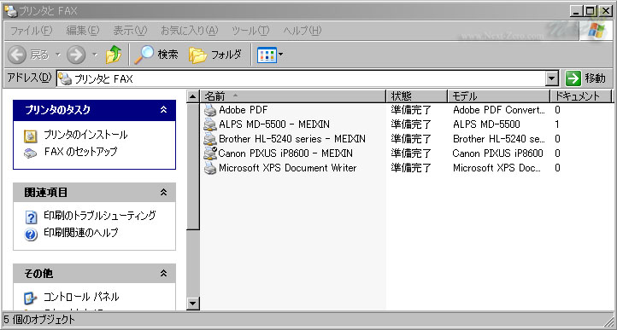Click the task pane scroll down arrow
The width and height of the screenshot is (617, 330).
point(192,304)
